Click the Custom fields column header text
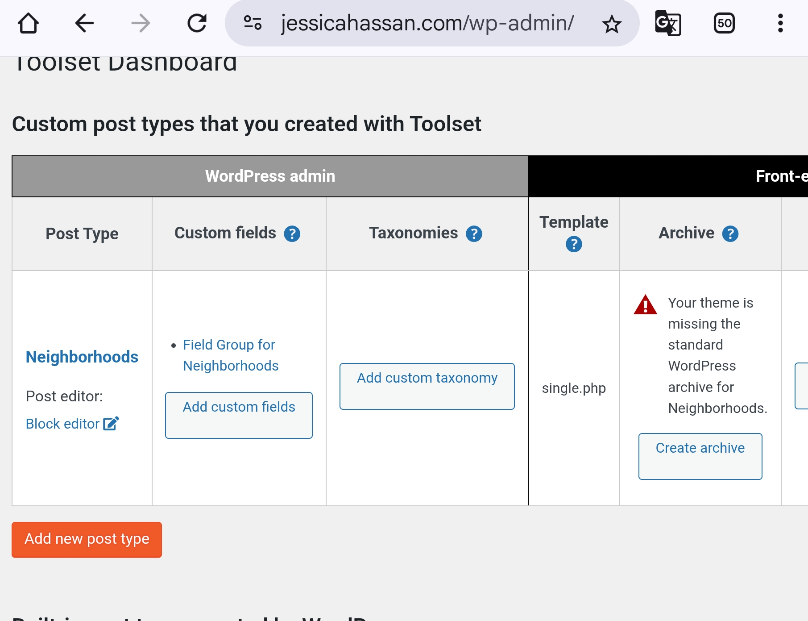This screenshot has height=621, width=808. point(225,233)
